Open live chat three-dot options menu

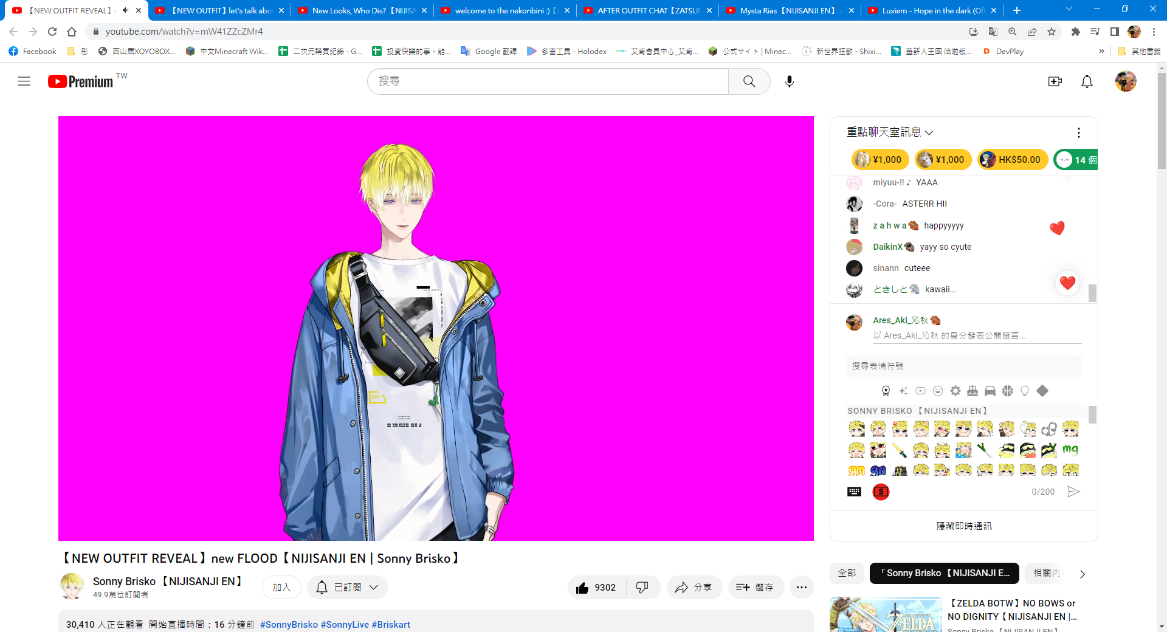click(x=1078, y=132)
